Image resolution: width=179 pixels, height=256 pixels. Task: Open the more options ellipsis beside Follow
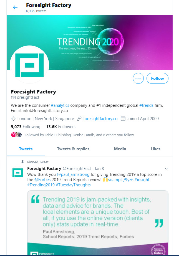(138, 78)
